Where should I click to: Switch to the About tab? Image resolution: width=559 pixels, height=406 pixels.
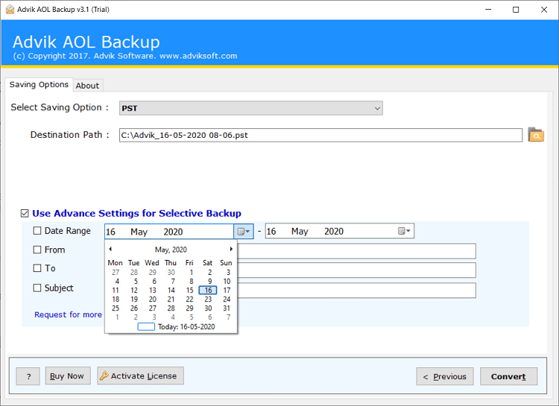[x=88, y=86]
